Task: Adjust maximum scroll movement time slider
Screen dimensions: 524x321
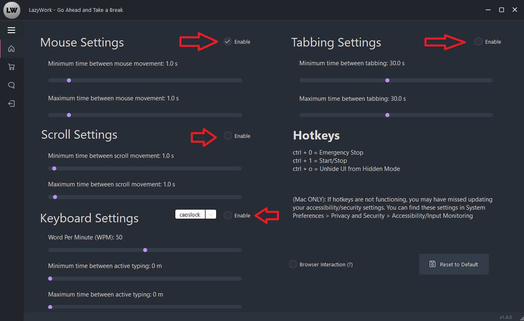Action: (x=145, y=197)
